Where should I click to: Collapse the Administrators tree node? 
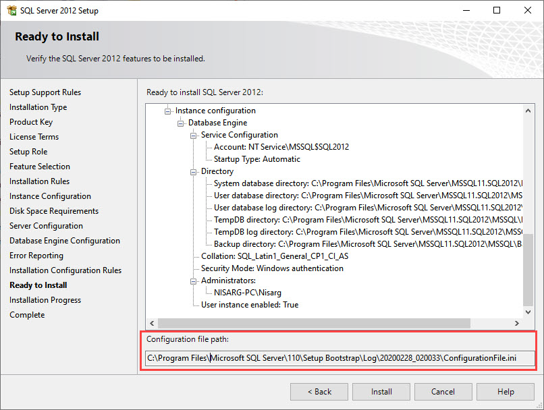(x=194, y=281)
